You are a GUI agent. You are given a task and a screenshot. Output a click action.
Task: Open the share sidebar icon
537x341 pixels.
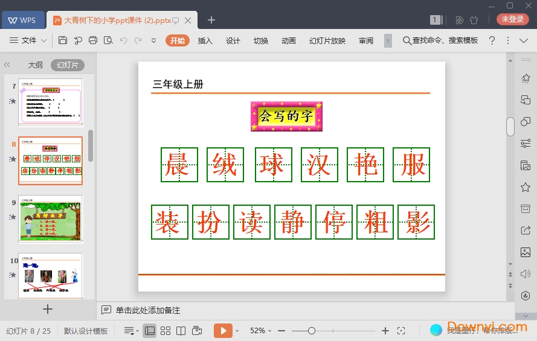[526, 231]
